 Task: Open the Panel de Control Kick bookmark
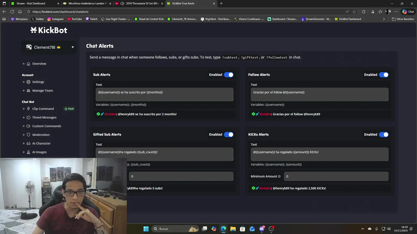click(149, 19)
